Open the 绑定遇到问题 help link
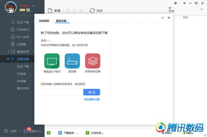 pyautogui.click(x=92, y=99)
